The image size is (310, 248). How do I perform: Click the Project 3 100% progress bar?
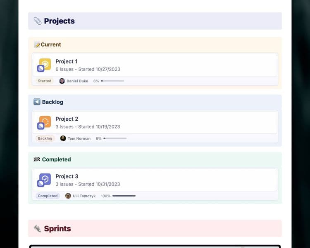click(x=124, y=196)
